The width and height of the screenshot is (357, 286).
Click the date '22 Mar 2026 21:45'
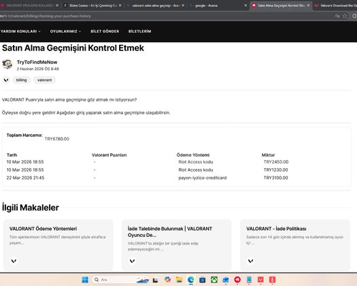point(26,178)
